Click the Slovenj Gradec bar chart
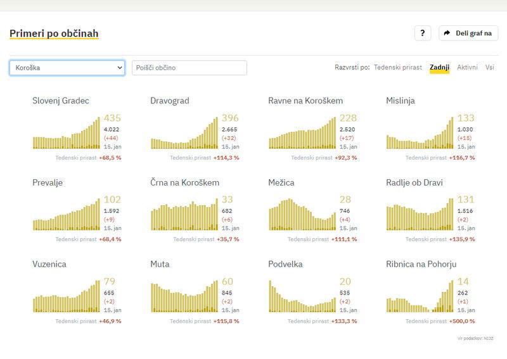 (66, 134)
